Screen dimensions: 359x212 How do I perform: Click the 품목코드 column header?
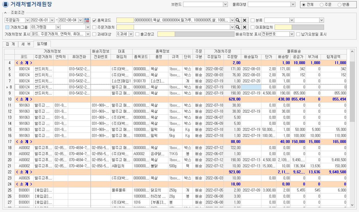(141, 57)
